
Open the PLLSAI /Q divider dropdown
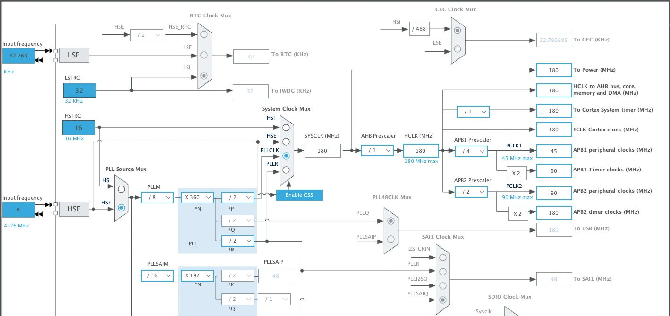tap(238, 299)
